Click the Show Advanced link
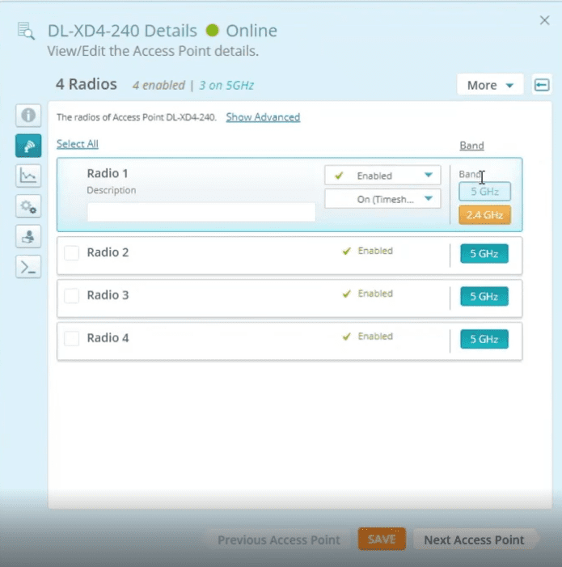This screenshot has height=567, width=562. coord(263,117)
